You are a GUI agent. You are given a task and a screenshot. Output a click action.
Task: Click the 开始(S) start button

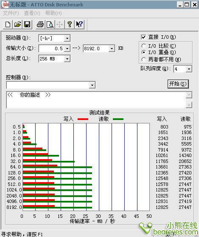click(178, 84)
